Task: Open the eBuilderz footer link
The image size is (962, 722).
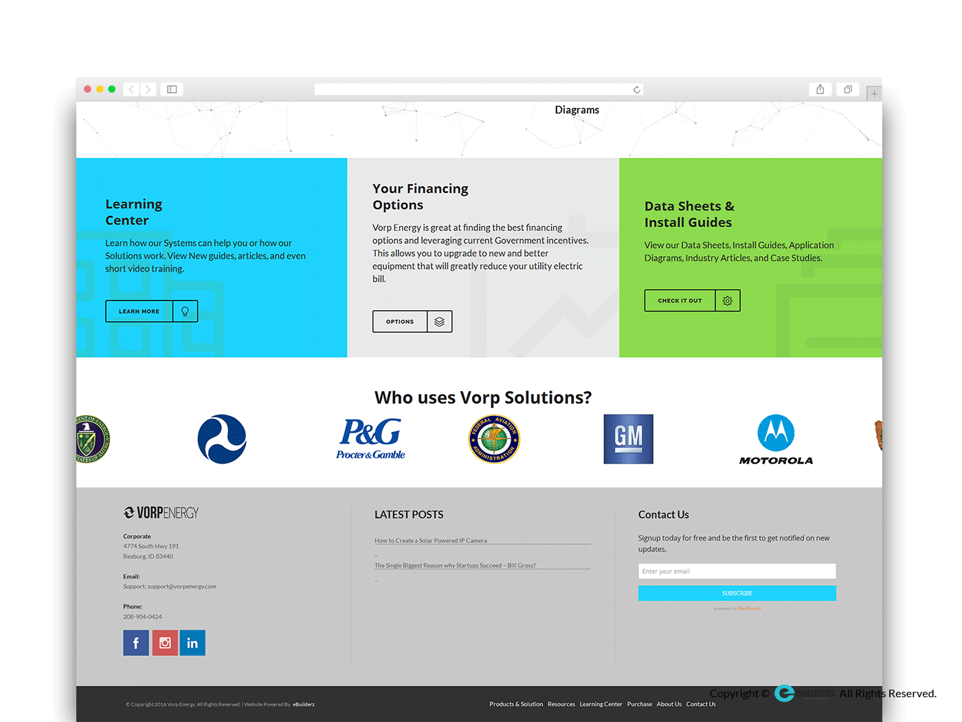Action: click(x=304, y=704)
